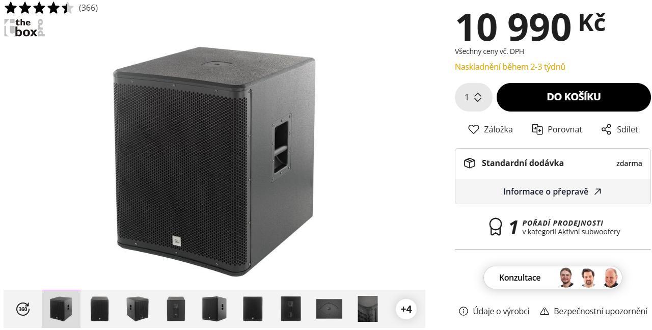Select the second speaker thumbnail
This screenshot has width=652, height=330.
pos(99,309)
